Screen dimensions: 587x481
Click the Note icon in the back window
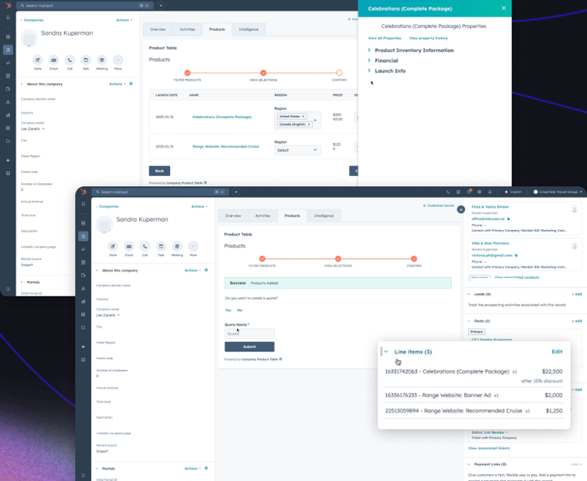pyautogui.click(x=37, y=60)
